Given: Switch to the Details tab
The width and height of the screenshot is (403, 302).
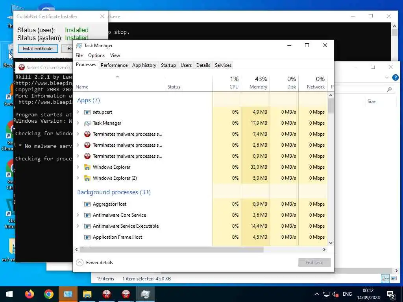Looking at the screenshot, I should (203, 65).
